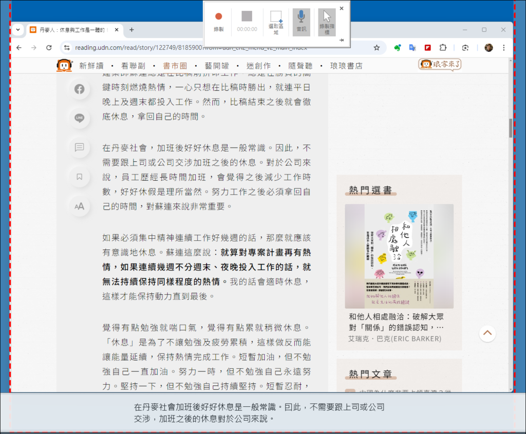This screenshot has height=434, width=526.
Task: Open a new browser tab
Action: 131,29
